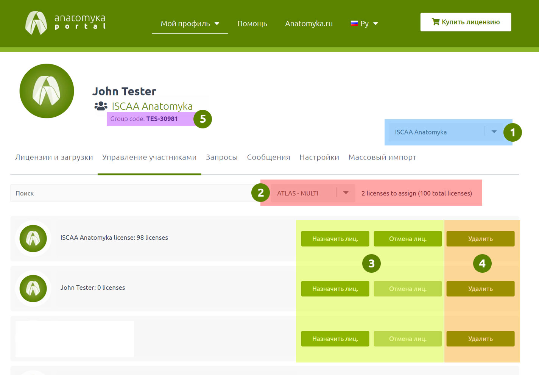Click Удалить in the blank-name row
Screen dimensions: 539x375
480,339
